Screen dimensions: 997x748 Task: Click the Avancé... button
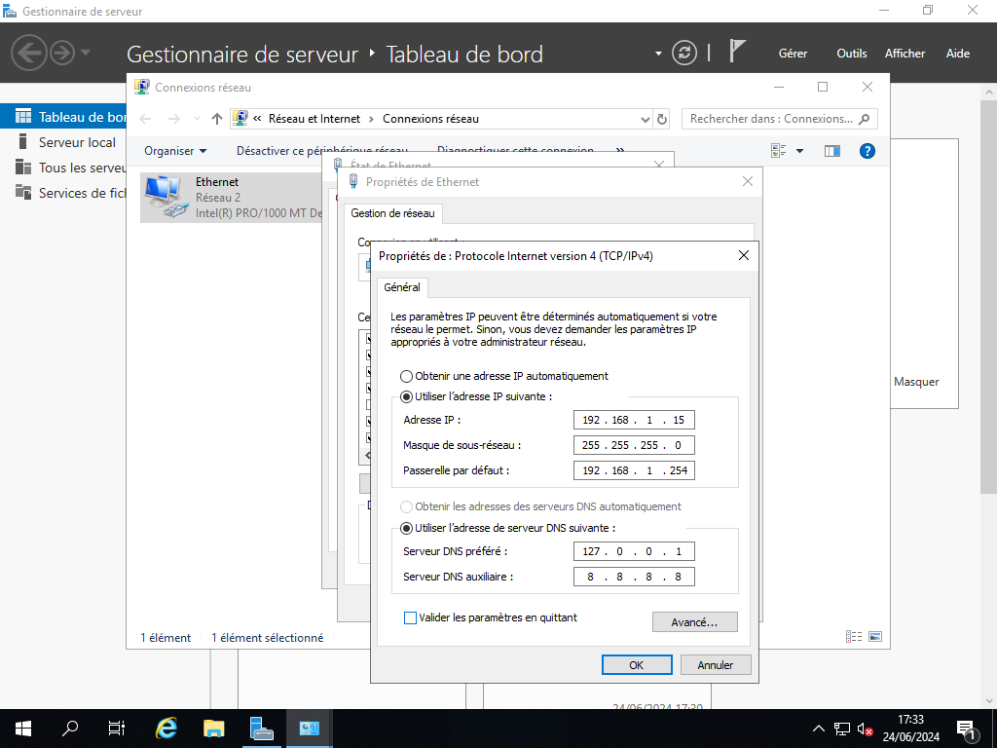(x=694, y=621)
